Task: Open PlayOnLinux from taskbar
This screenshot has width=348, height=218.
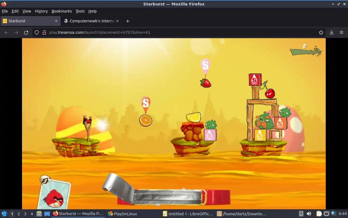Action: coord(122,214)
